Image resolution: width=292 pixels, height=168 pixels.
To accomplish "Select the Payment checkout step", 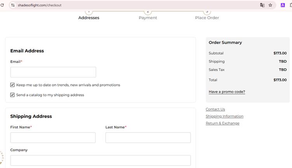I will click(148, 17).
